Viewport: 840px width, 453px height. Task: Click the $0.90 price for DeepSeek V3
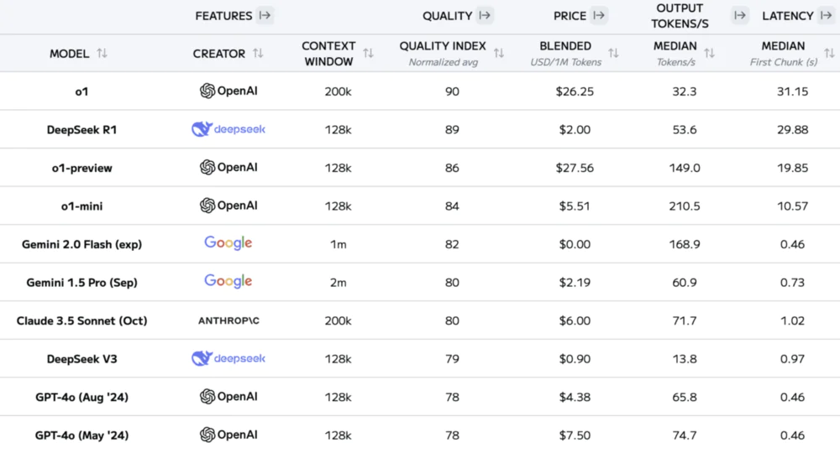pos(575,359)
